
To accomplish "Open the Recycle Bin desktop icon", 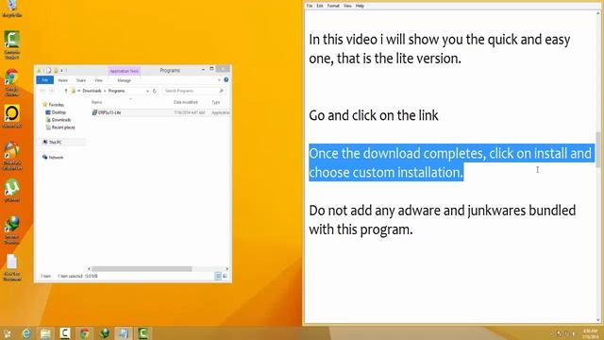I will pos(12,8).
